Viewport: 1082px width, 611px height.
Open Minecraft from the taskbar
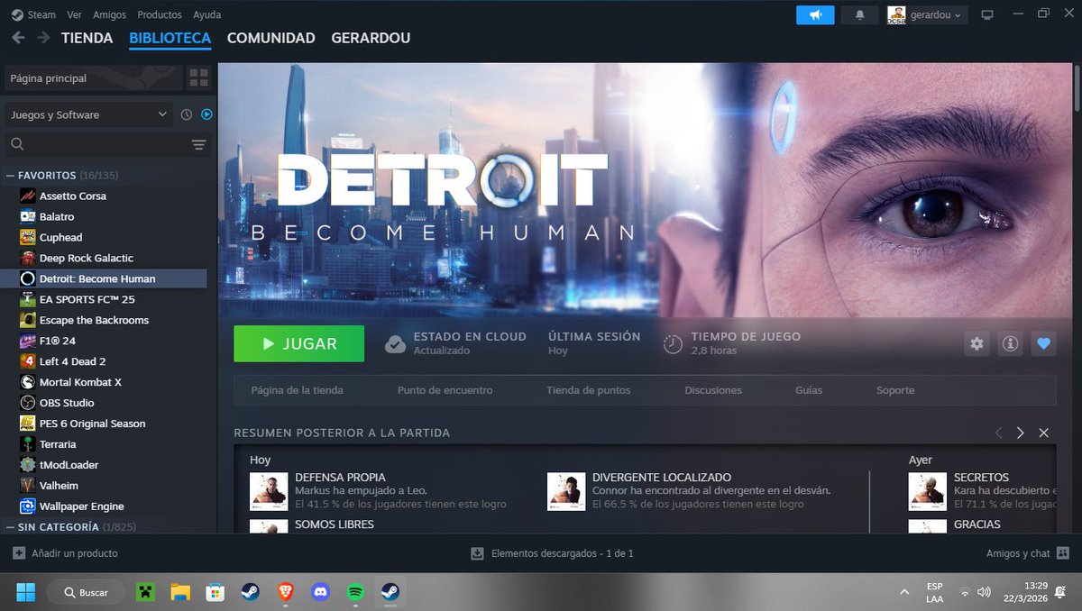(x=145, y=592)
